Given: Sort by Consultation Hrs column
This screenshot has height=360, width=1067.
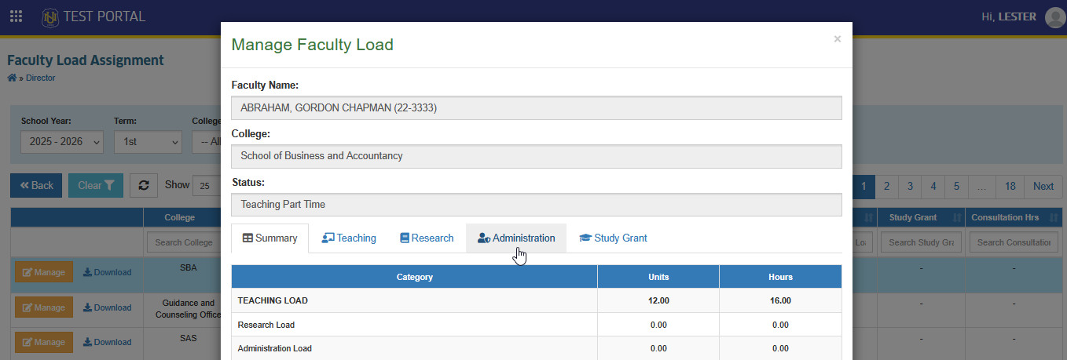Looking at the screenshot, I should point(1014,217).
